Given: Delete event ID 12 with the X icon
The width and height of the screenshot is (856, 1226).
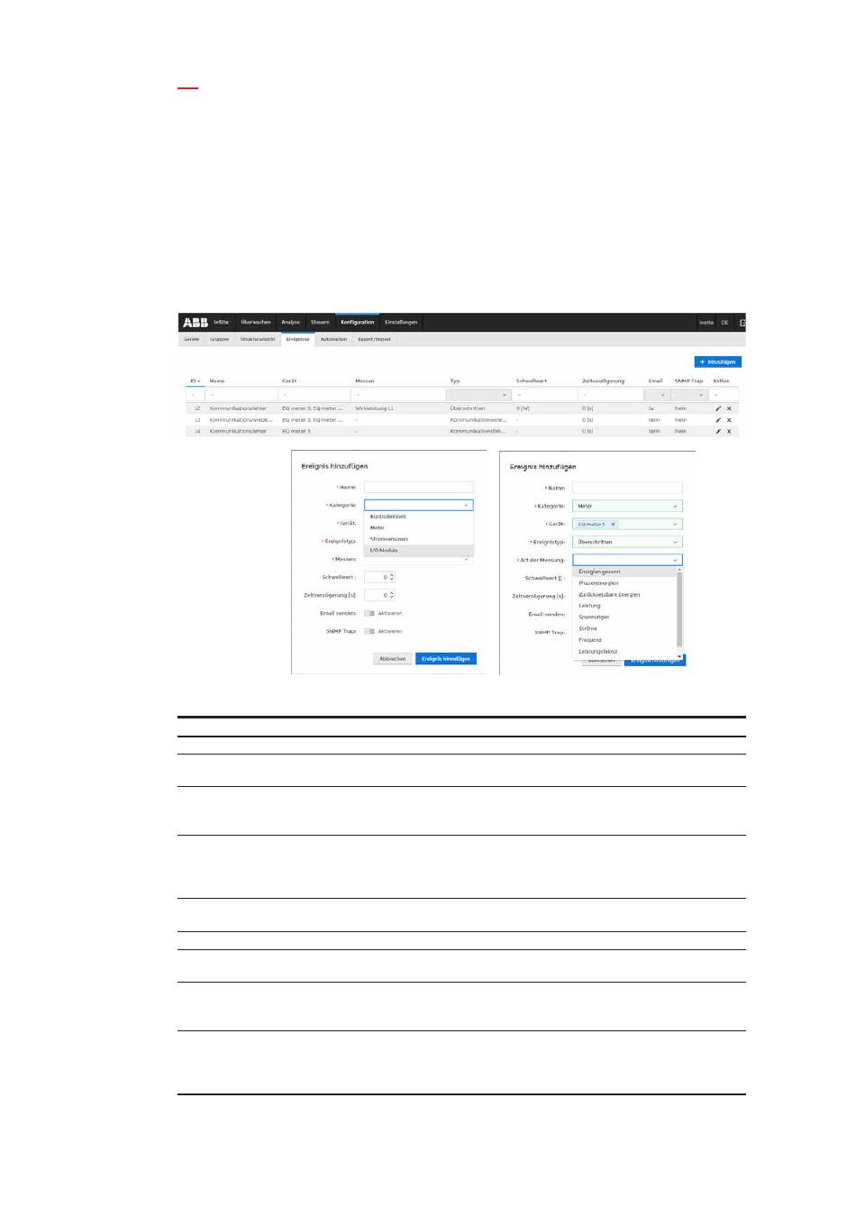Looking at the screenshot, I should click(729, 408).
